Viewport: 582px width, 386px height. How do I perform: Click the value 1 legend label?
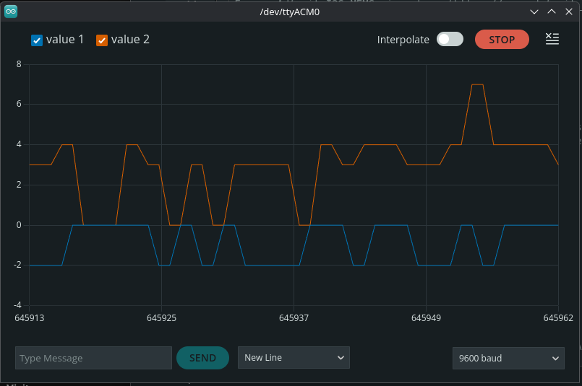click(65, 40)
